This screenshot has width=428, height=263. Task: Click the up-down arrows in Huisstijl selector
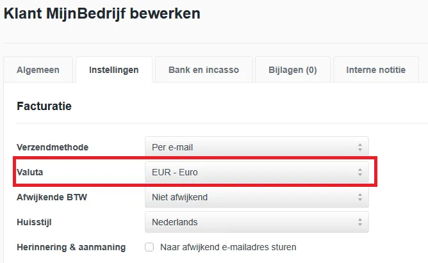(x=359, y=223)
